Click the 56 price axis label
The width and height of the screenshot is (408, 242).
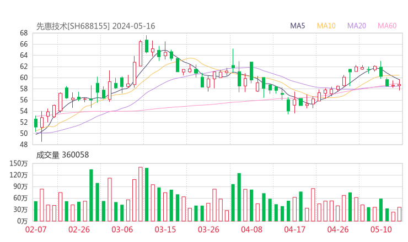[24, 100]
